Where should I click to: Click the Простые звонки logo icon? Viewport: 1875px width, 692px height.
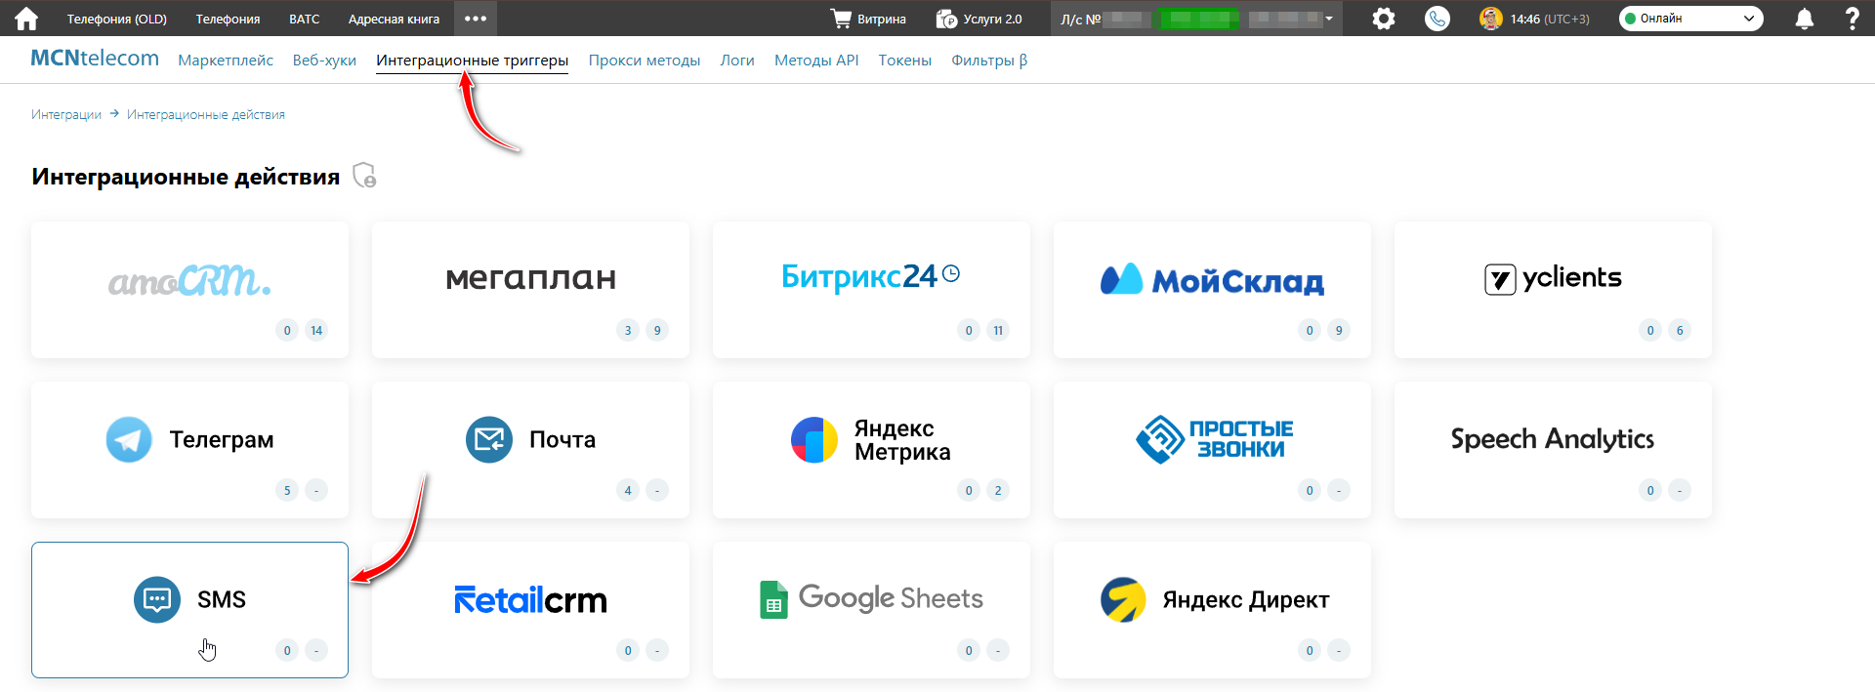(1160, 439)
